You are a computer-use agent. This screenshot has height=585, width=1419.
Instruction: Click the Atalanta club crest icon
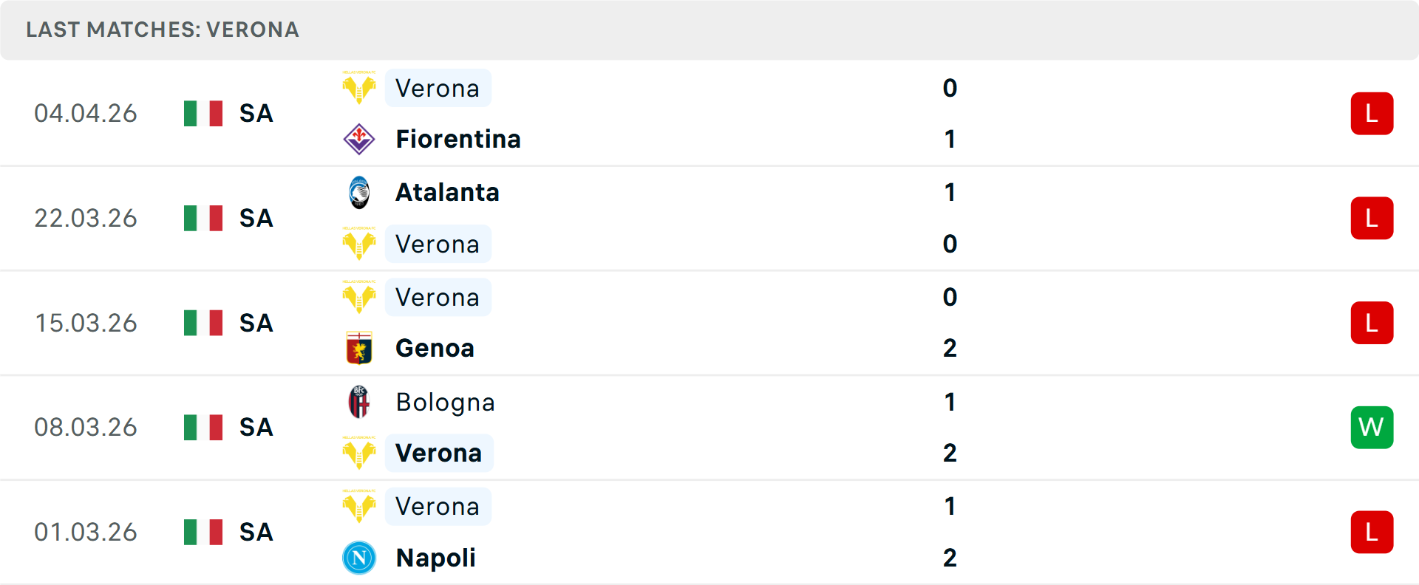[x=359, y=193]
